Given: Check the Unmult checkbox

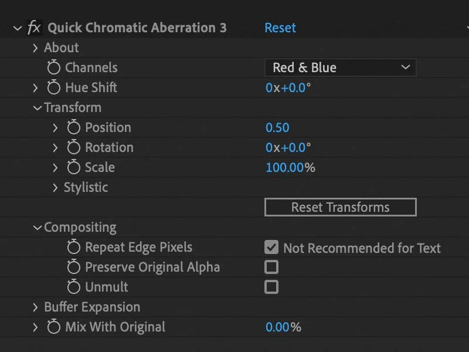Looking at the screenshot, I should [x=271, y=287].
